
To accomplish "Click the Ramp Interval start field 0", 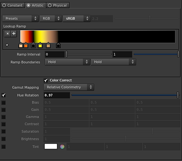I will 55,54.
